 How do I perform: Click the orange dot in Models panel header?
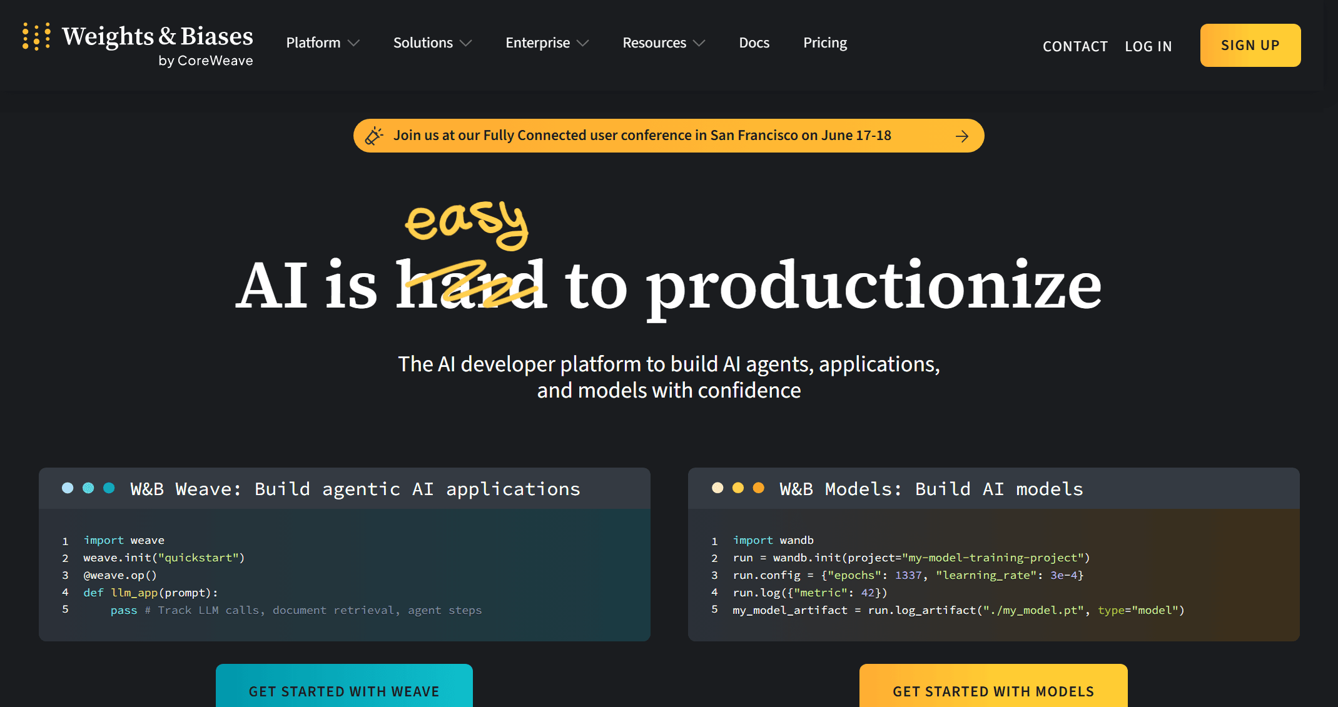tap(759, 488)
